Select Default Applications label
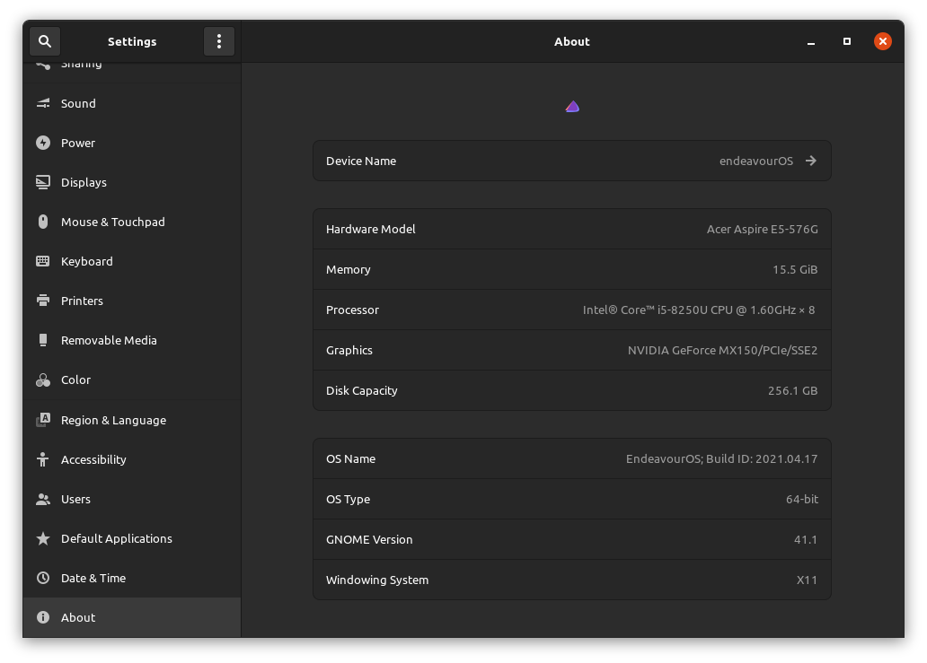Image resolution: width=927 pixels, height=663 pixels. (117, 538)
